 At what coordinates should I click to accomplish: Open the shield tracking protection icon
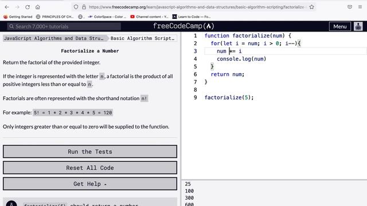tap(76, 7)
